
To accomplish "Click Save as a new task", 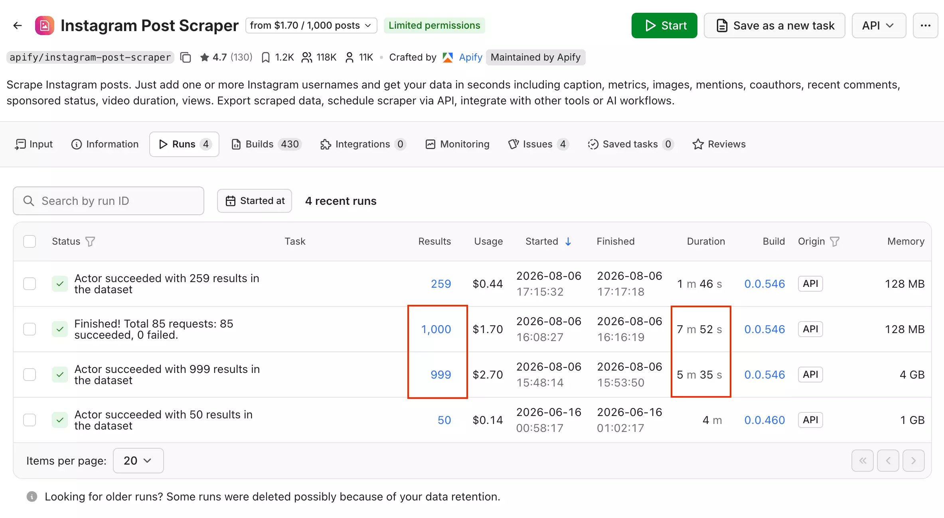I will (774, 26).
